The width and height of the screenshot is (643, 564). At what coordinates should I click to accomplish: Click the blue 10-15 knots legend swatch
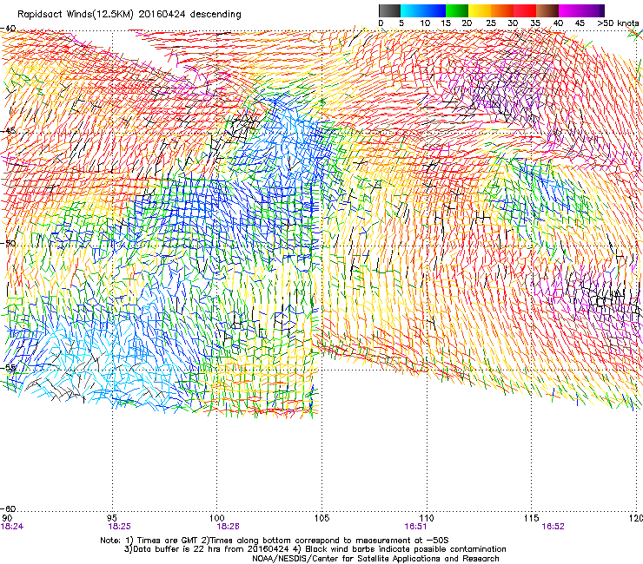point(434,10)
